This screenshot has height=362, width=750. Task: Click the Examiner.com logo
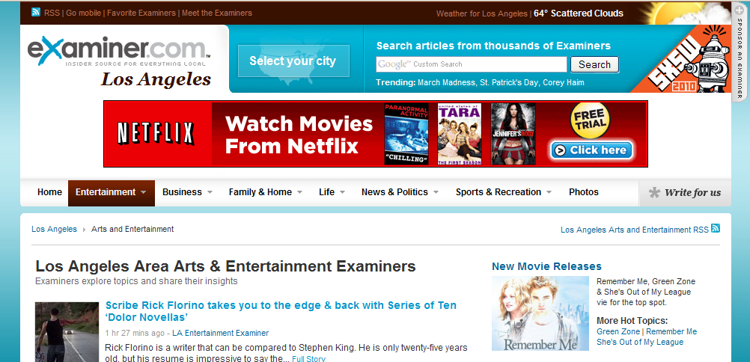coord(118,51)
